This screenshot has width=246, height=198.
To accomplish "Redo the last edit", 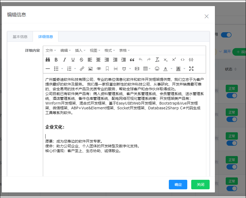I will click(149, 60).
